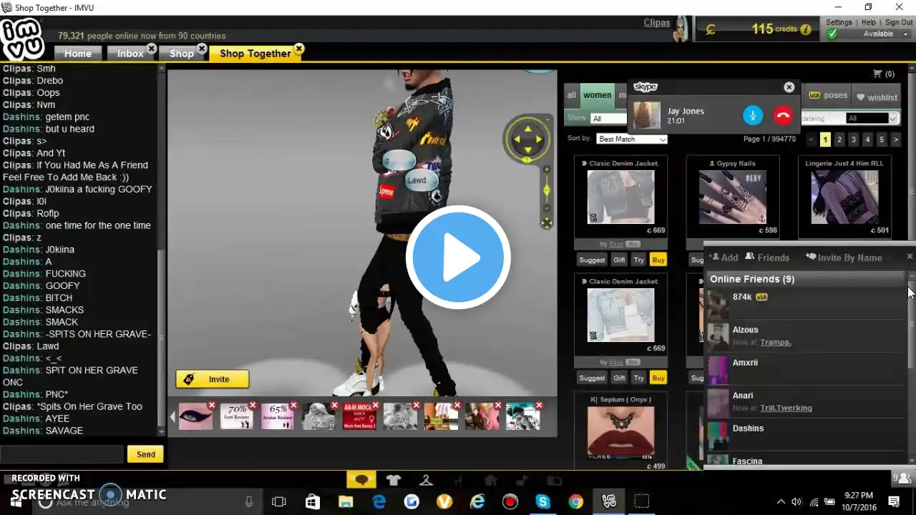Image resolution: width=916 pixels, height=515 pixels.
Task: Remove the 70% Feet Resizer outfit item
Action: tap(253, 406)
